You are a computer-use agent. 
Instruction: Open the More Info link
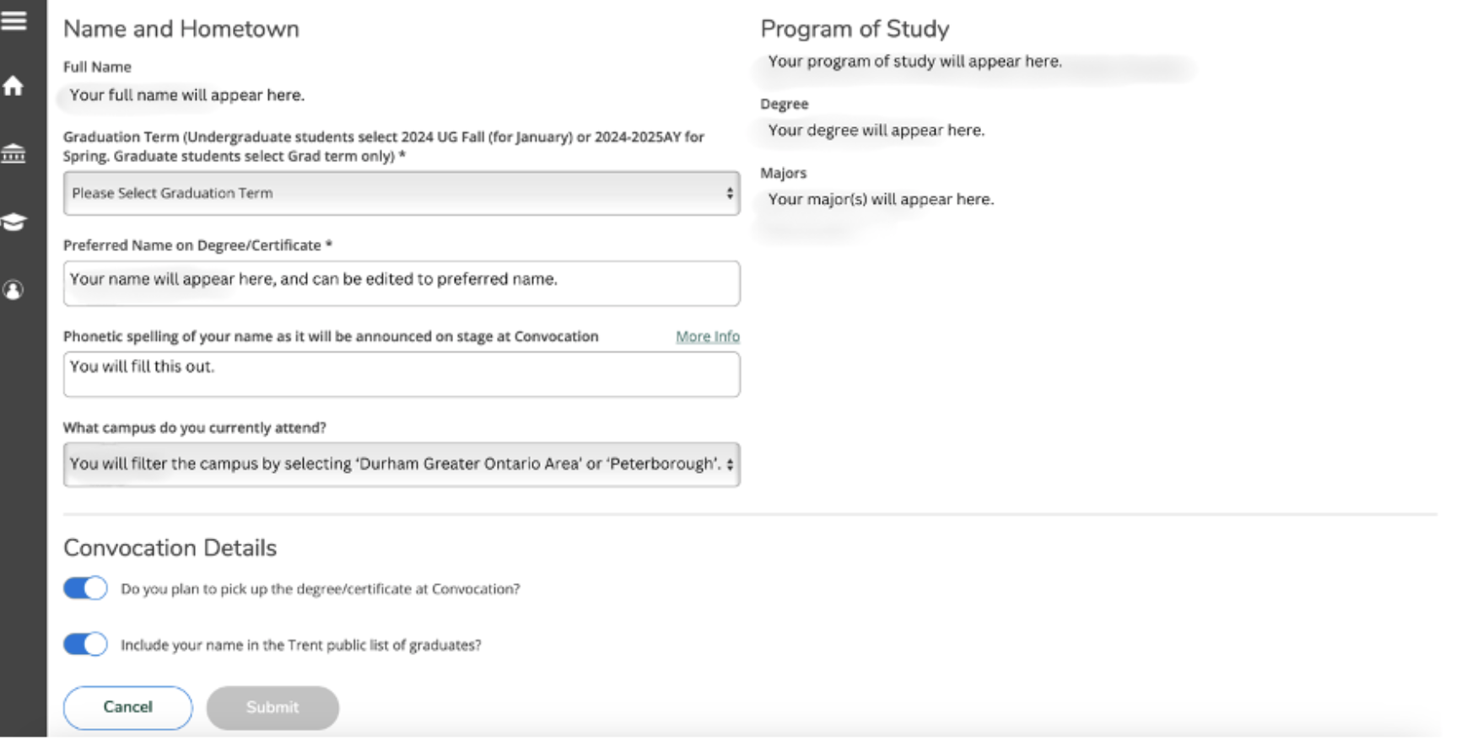[708, 336]
